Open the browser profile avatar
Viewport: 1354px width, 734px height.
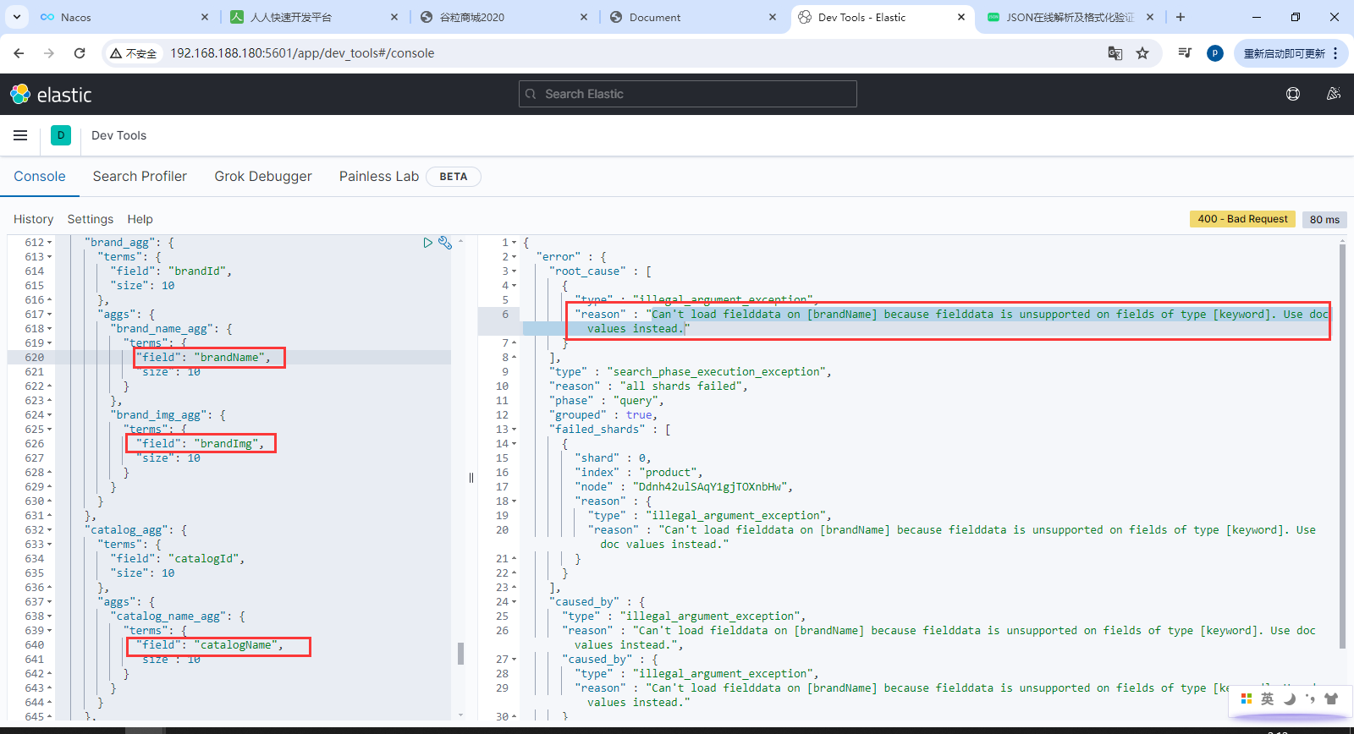click(x=1215, y=53)
